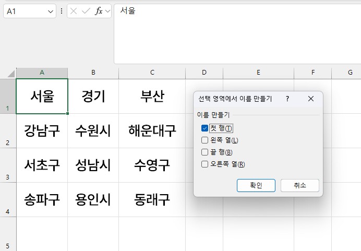The image size is (361, 251).
Task: Select column C header
Action: [x=152, y=73]
